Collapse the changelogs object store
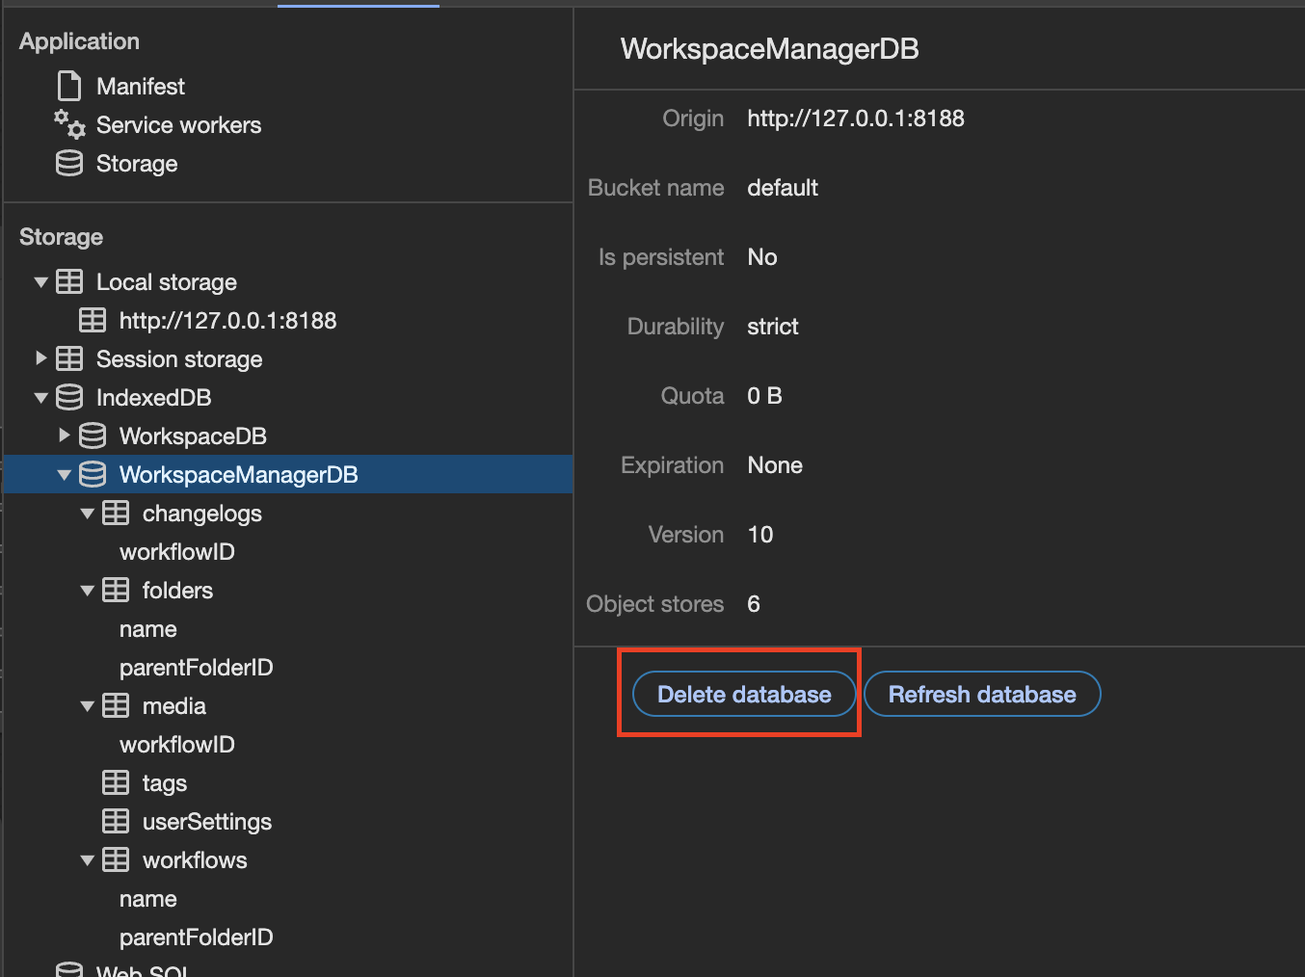 pyautogui.click(x=88, y=514)
